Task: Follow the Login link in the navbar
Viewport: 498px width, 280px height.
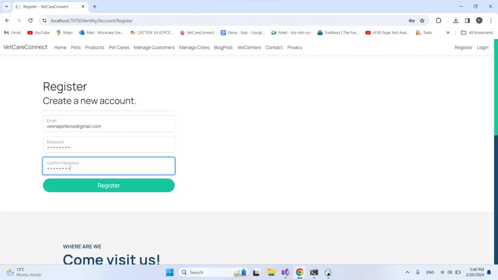Action: (x=482, y=47)
